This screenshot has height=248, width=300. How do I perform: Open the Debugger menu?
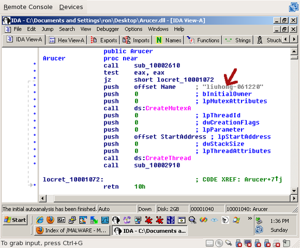[108, 29]
